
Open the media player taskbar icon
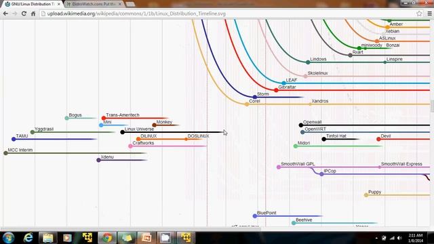coord(67,238)
